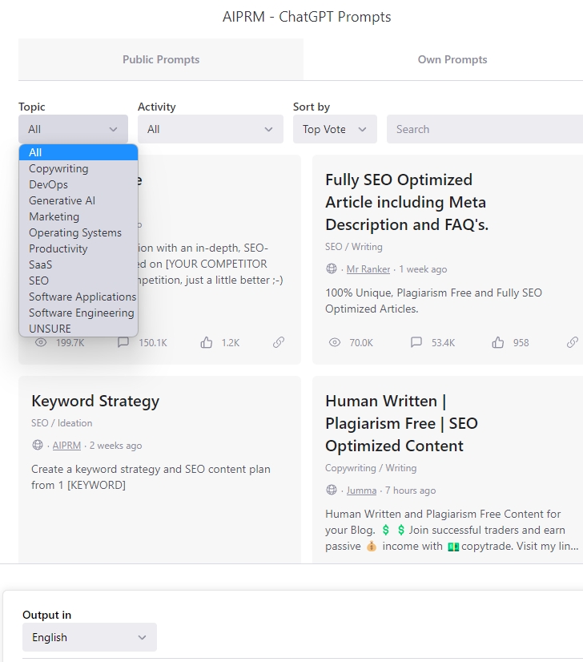The width and height of the screenshot is (583, 662).
Task: Click views eye icon showing 70.0K
Action: pyautogui.click(x=335, y=342)
